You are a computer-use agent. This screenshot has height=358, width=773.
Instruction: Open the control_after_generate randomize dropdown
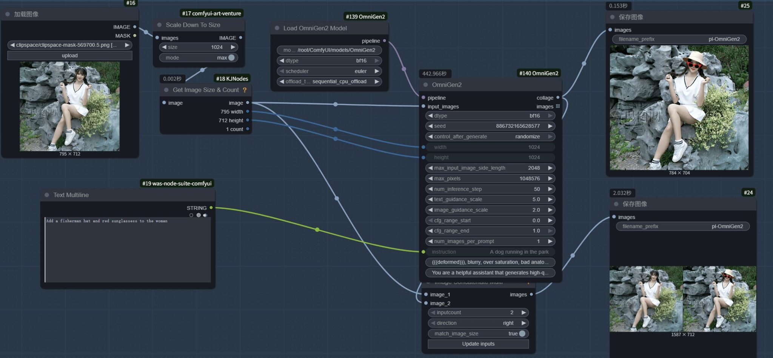tap(490, 136)
